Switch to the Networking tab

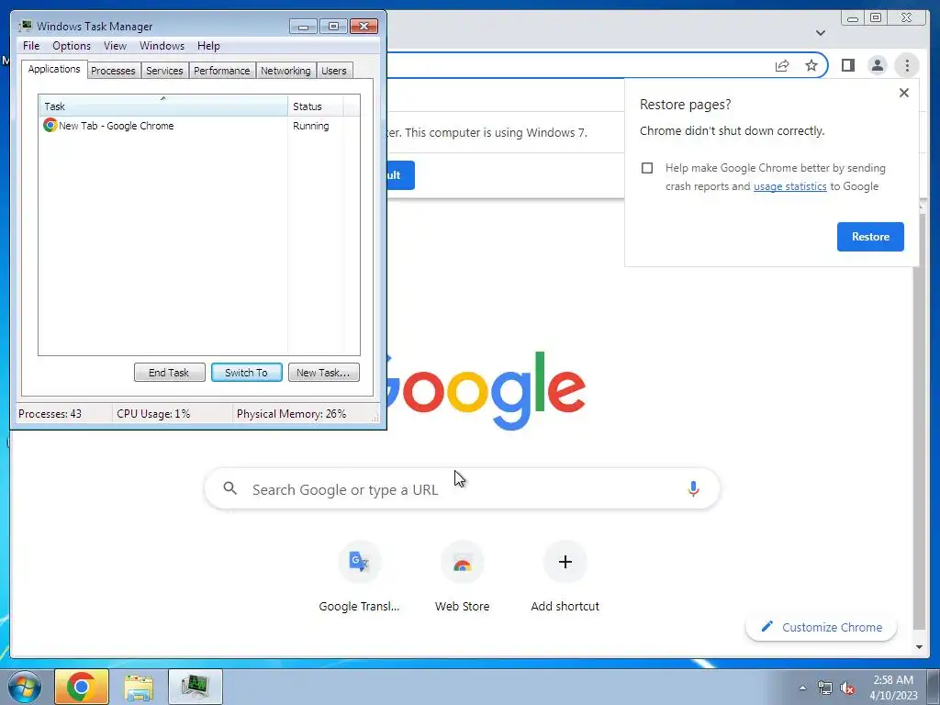[x=285, y=71]
